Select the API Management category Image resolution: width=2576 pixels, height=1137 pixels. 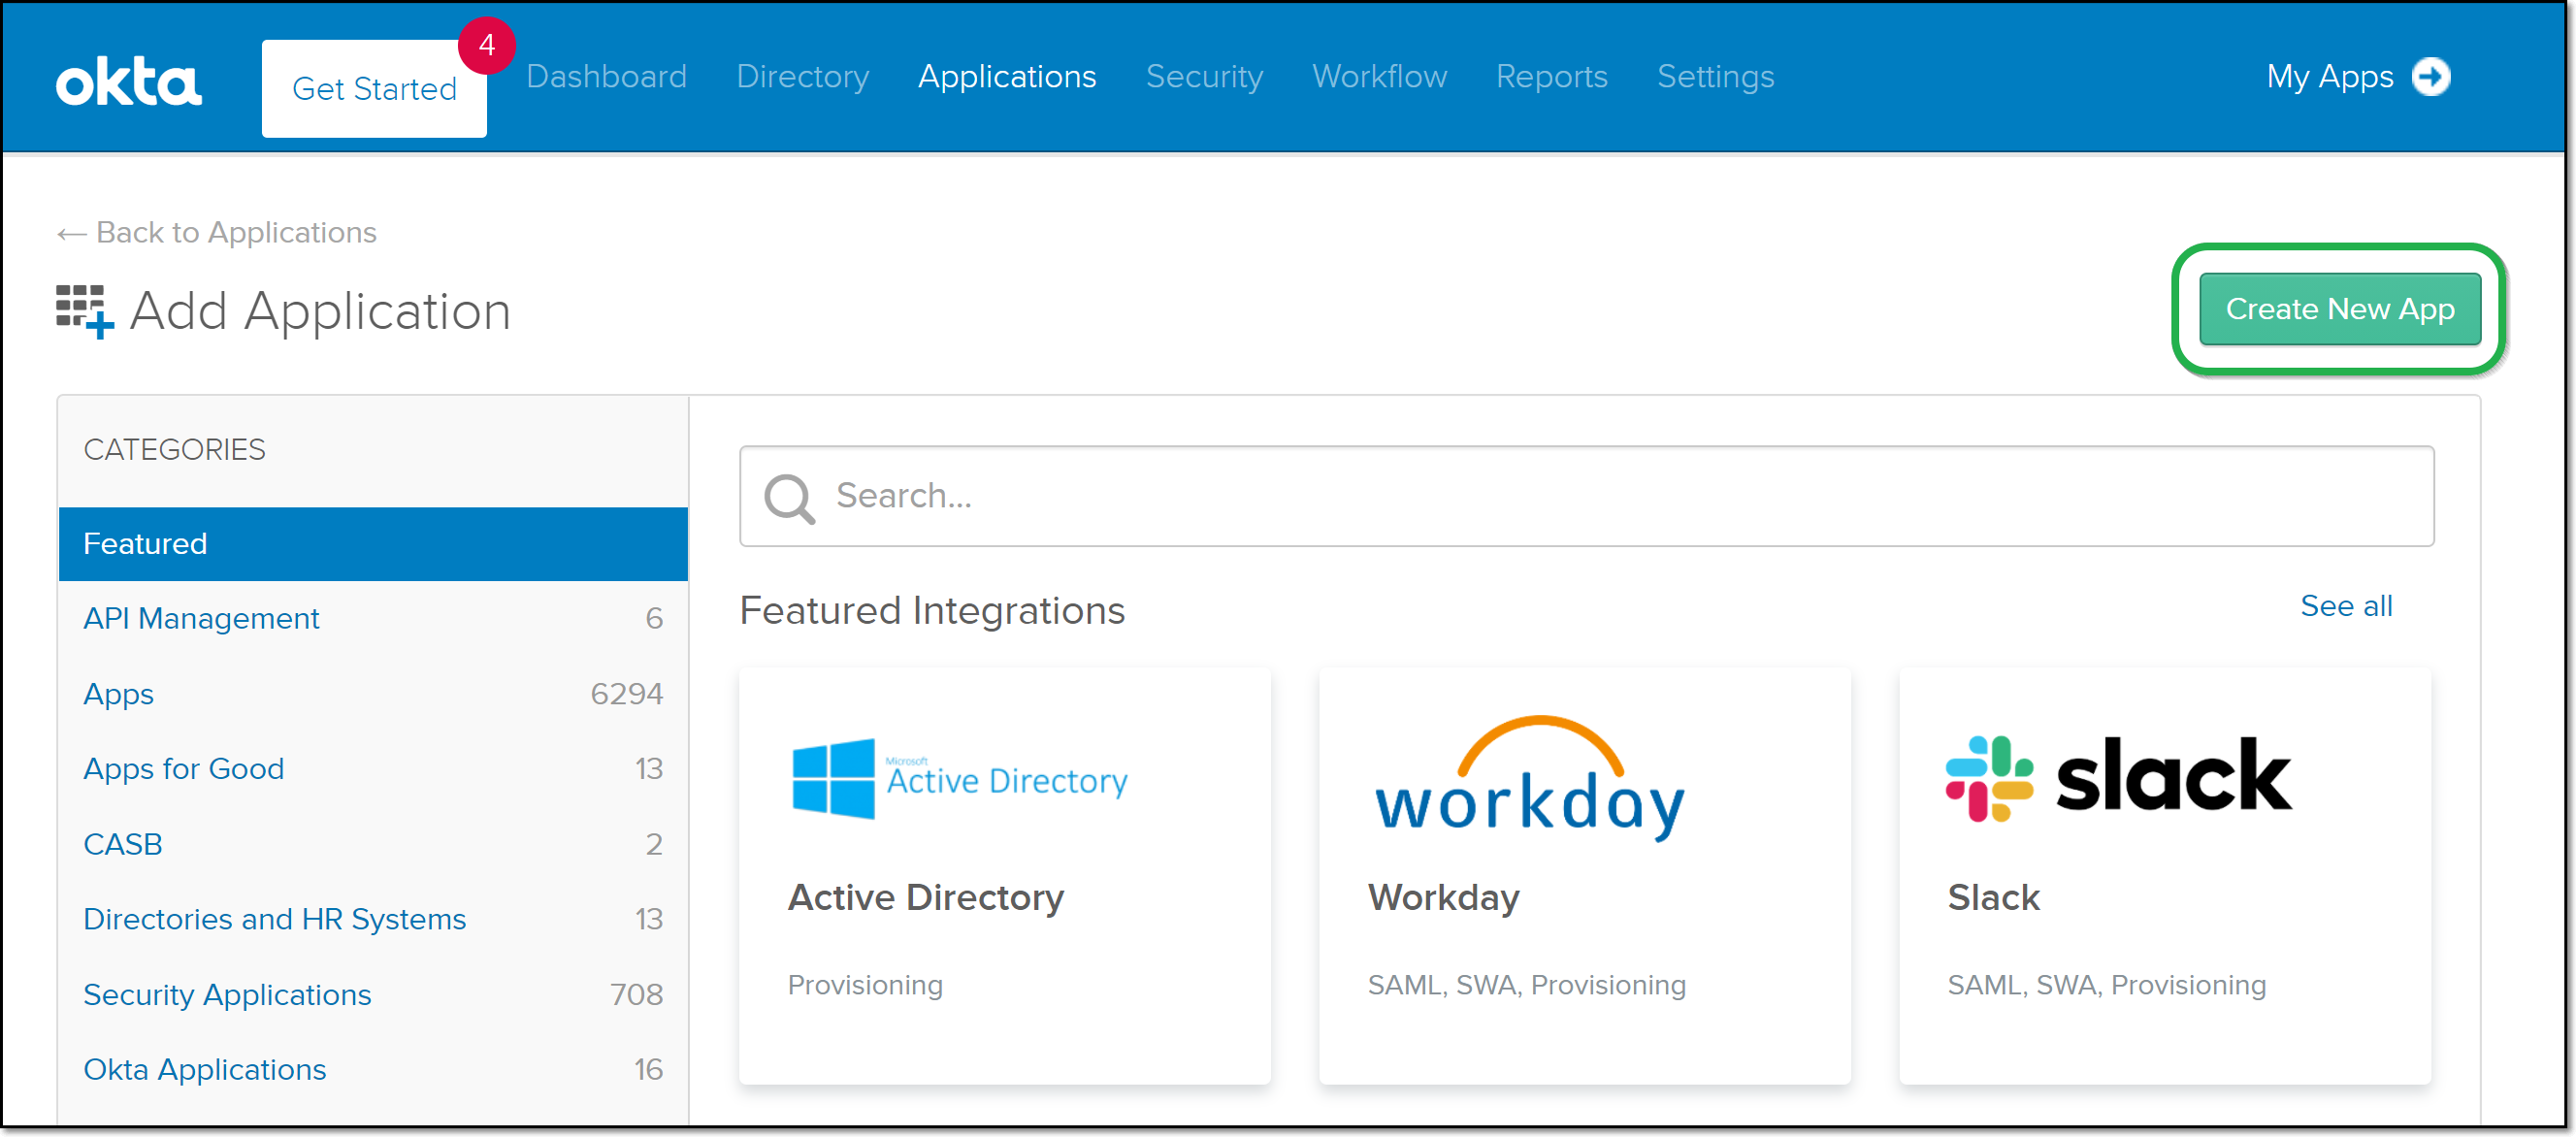coord(373,619)
